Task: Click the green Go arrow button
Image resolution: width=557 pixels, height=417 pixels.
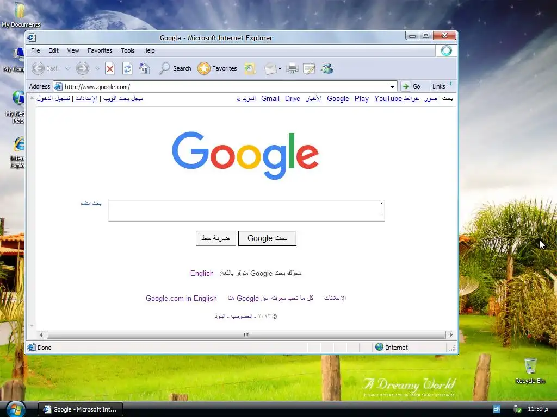Action: point(405,86)
